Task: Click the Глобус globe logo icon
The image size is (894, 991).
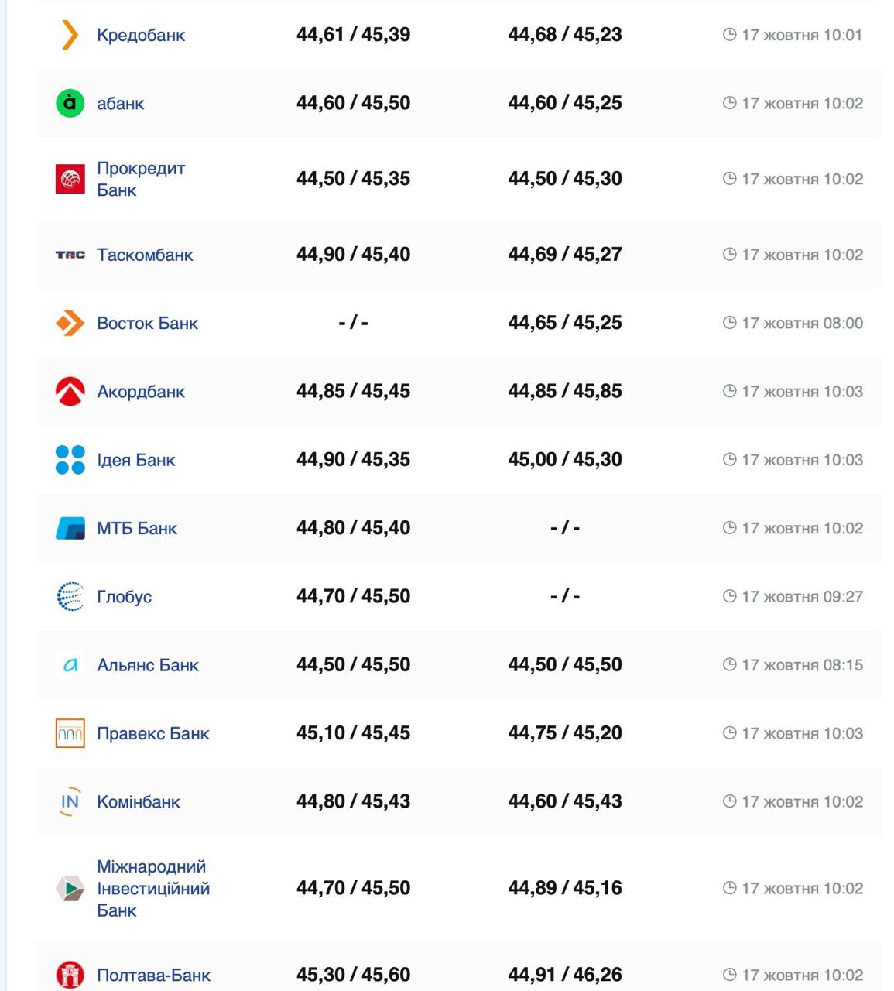Action: 70,596
